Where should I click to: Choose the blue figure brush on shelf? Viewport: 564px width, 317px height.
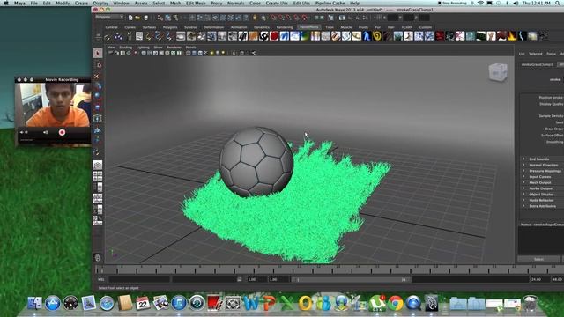[367, 36]
